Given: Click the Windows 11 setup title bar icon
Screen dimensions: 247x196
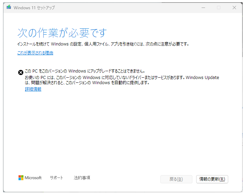Looking at the screenshot, I should [x=9, y=7].
